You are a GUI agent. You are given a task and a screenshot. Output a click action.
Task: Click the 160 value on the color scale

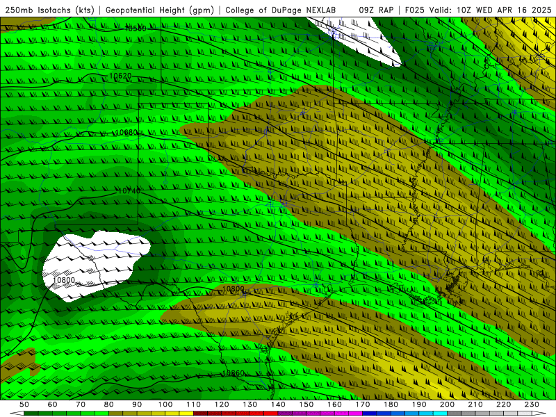[x=334, y=404]
